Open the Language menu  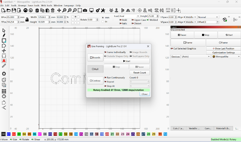69,5
